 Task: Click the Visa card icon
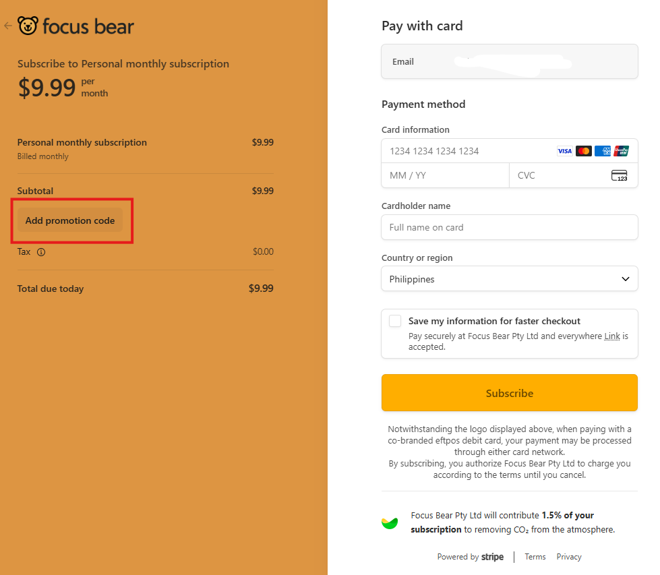pyautogui.click(x=564, y=151)
